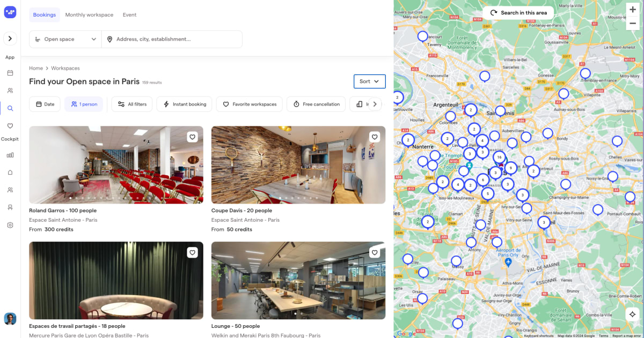Image resolution: width=644 pixels, height=338 pixels.
Task: Open Coupe Davis - 20 people title
Action: pos(241,211)
